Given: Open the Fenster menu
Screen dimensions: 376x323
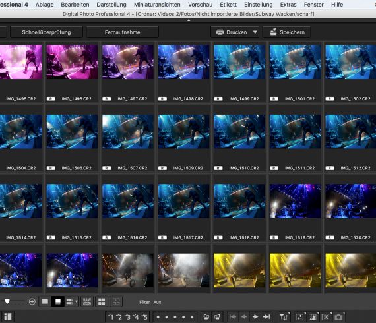Looking at the screenshot, I should tap(313, 5).
